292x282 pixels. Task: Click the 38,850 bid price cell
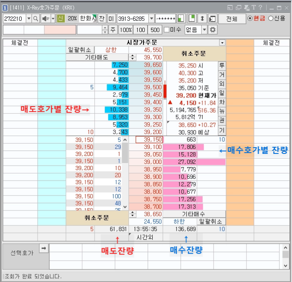tap(146, 184)
